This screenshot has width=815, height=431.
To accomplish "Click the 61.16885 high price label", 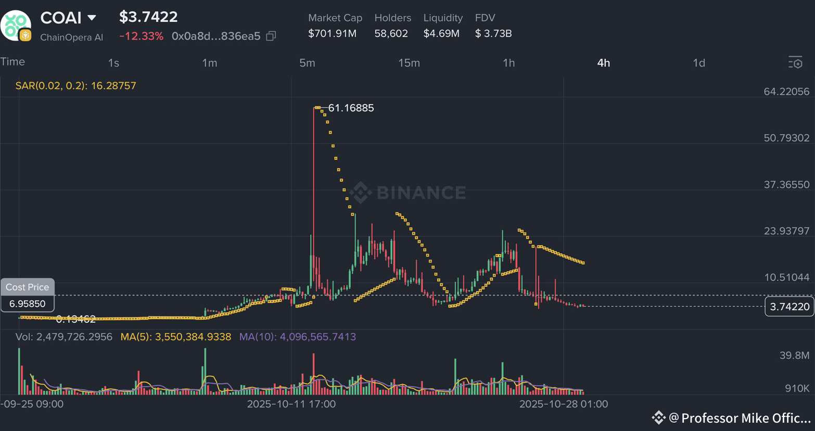I will coord(351,108).
